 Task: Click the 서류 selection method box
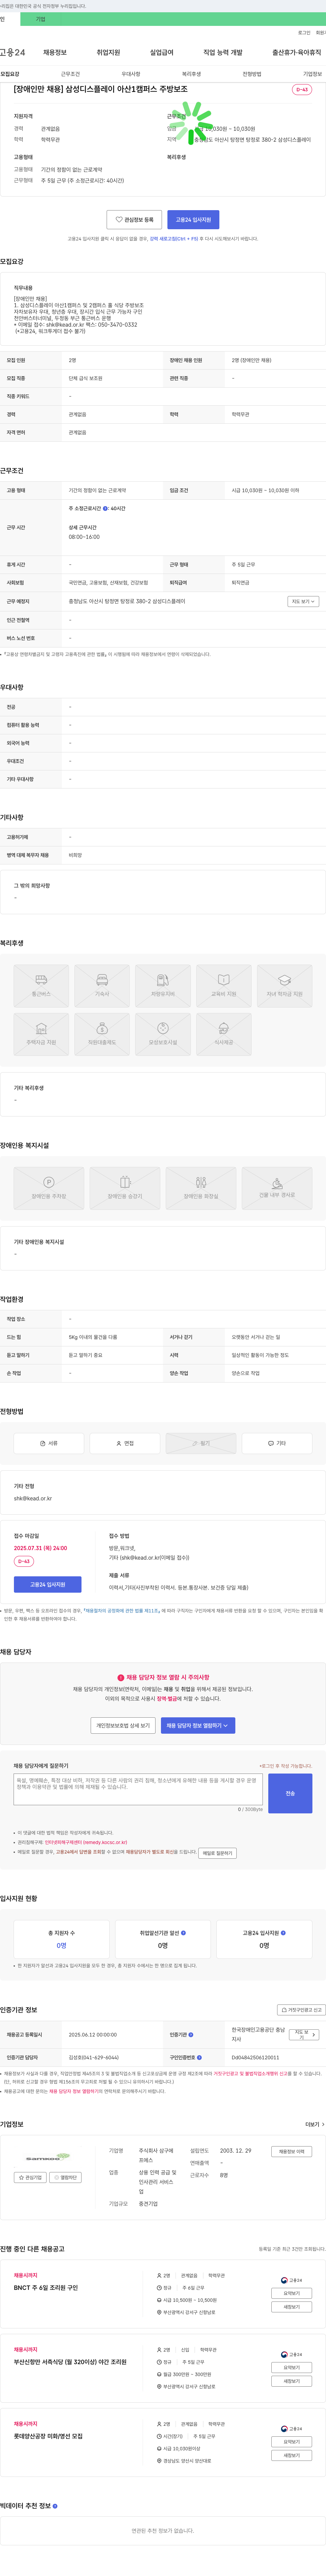pos(49,1443)
